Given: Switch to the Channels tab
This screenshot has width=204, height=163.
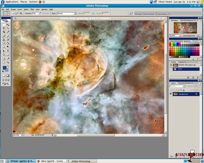Looking at the screenshot, I should tap(181, 83).
